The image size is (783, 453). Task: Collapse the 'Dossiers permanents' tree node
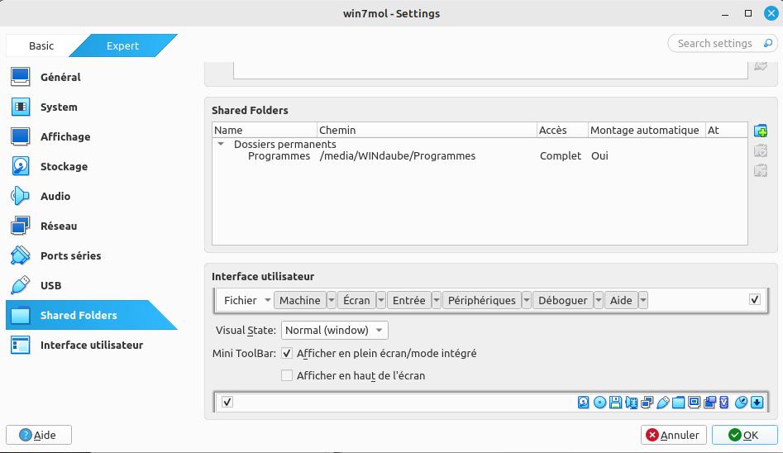click(221, 144)
